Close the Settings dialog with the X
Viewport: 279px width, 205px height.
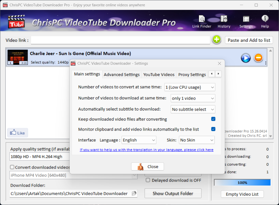(x=220, y=63)
